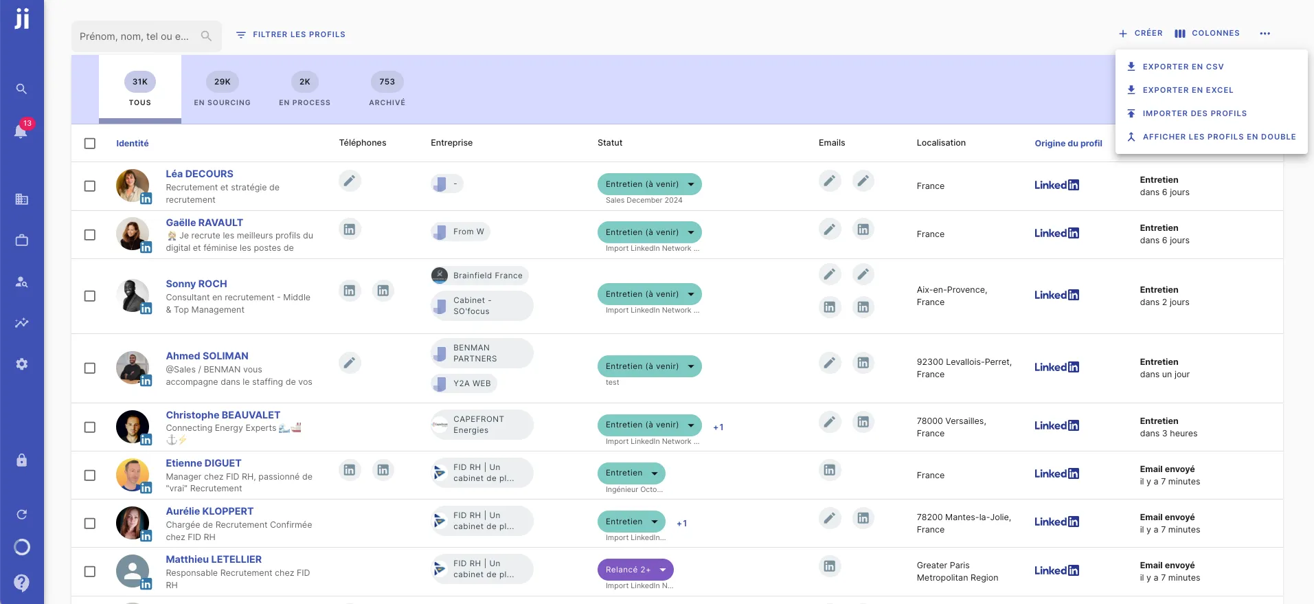Open the briefcase jobs icon in sidebar
The width and height of the screenshot is (1314, 604).
pos(21,241)
